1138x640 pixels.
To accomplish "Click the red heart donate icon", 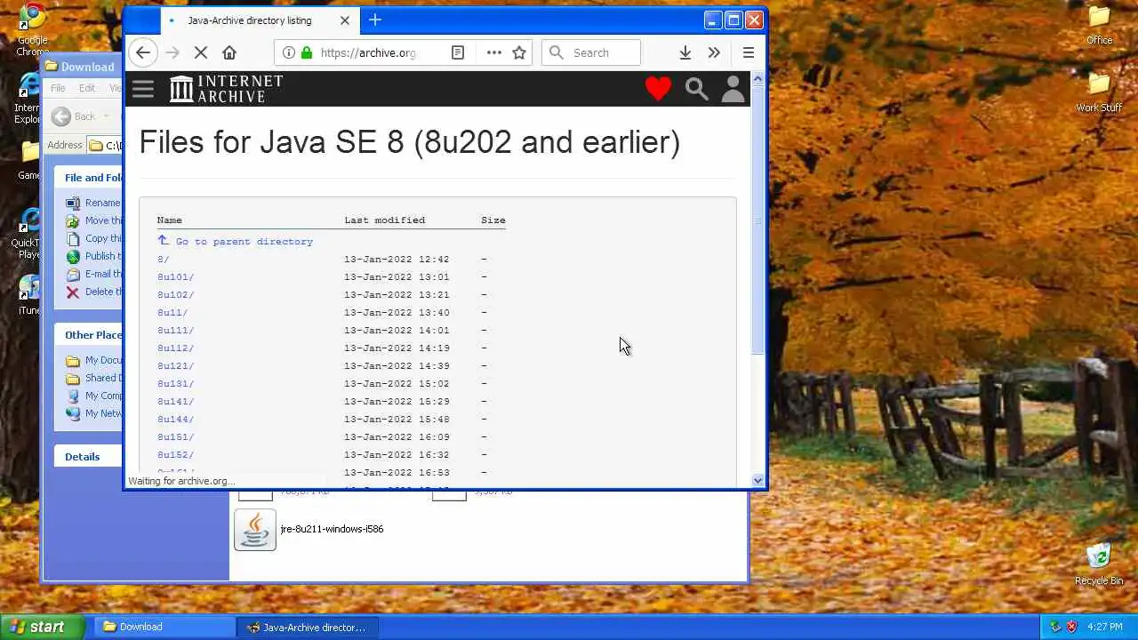I will coord(658,89).
